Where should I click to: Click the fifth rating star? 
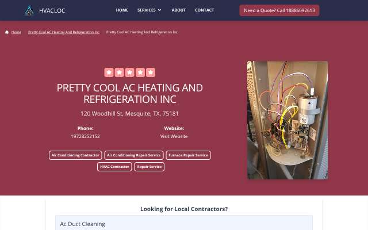[x=151, y=72]
